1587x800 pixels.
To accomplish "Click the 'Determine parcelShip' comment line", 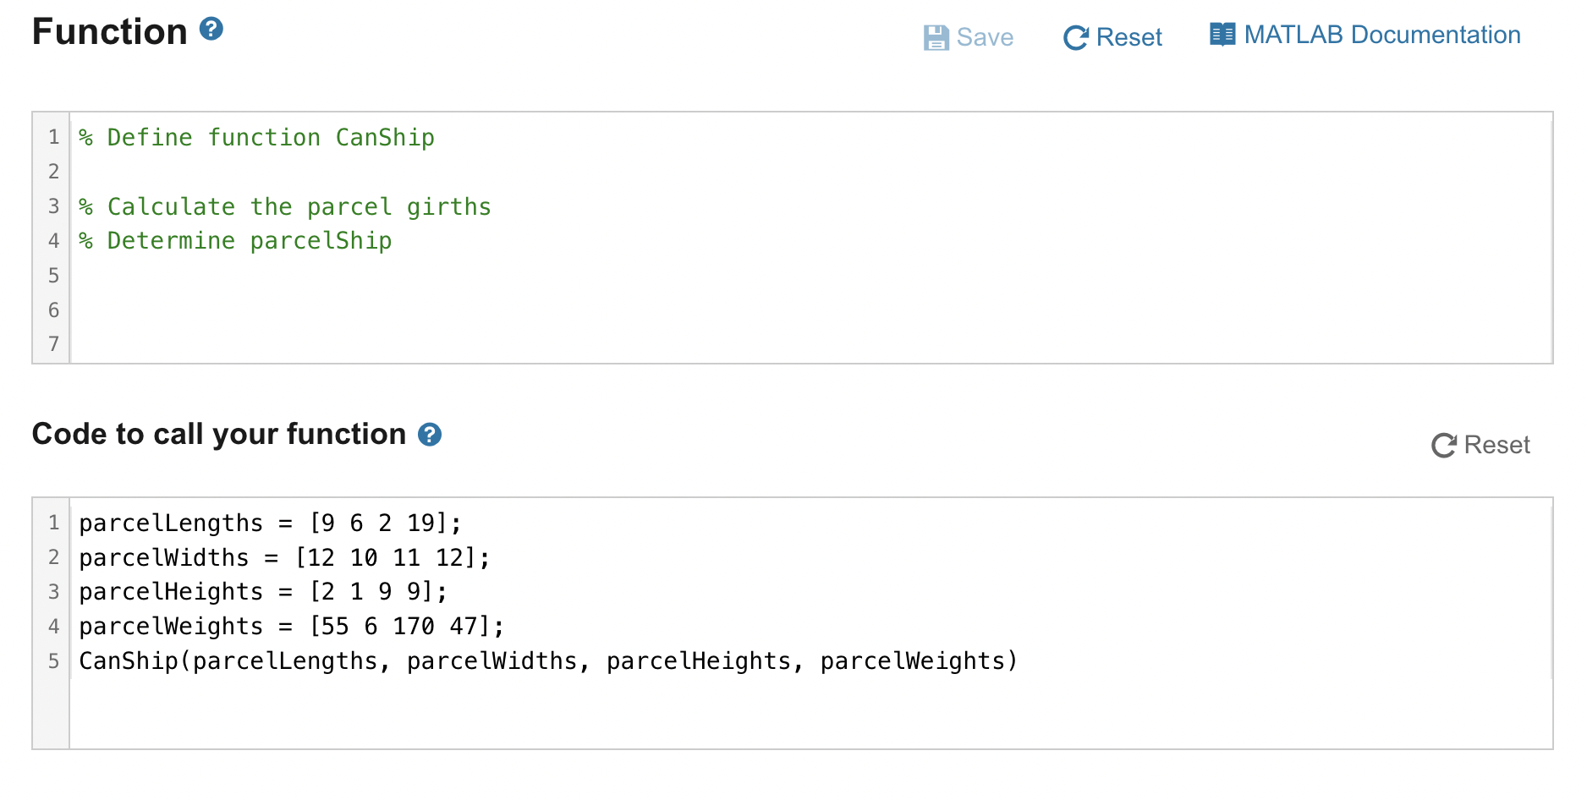I will [235, 241].
